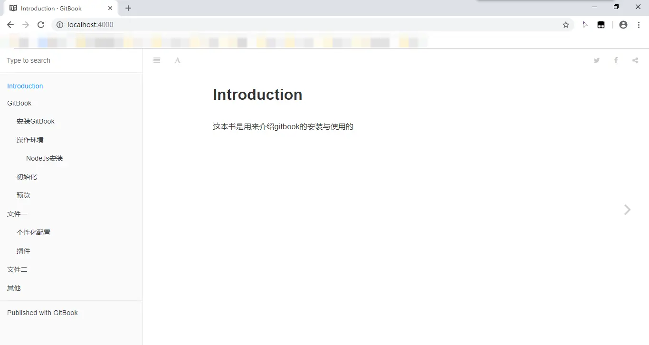649x345 pixels.
Task: Open a new browser tab
Action: [x=128, y=8]
